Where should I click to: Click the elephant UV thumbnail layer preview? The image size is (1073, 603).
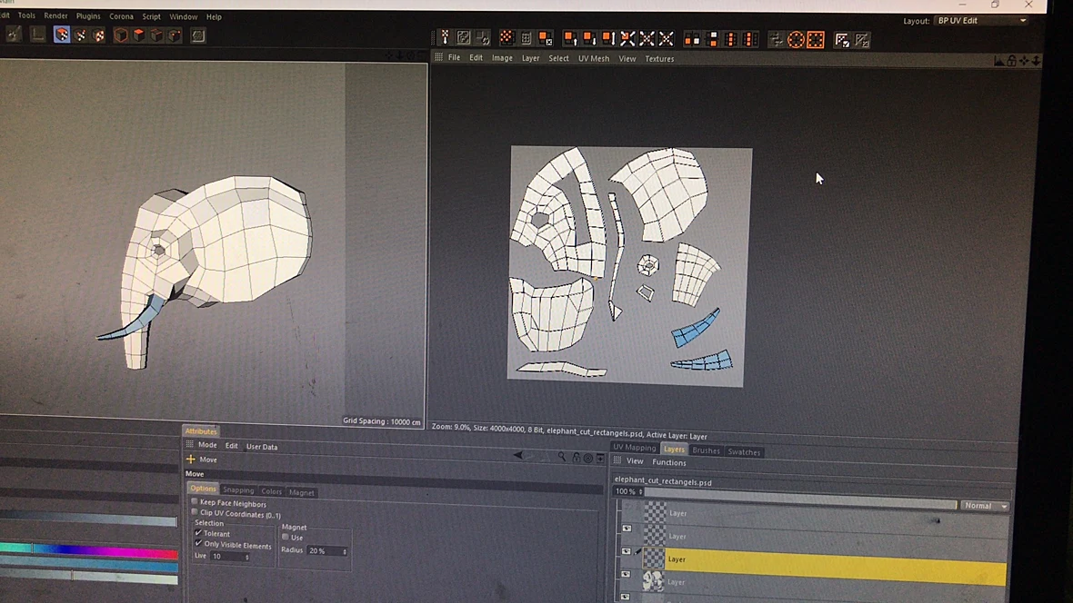click(654, 581)
